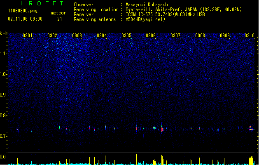Viewport: 259px width, 165px height.
Task: Click the meteor label
Action: pyautogui.click(x=58, y=13)
